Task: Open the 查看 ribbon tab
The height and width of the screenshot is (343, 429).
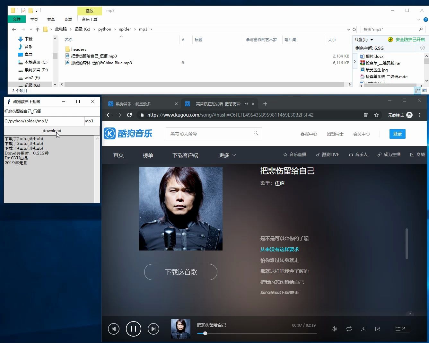Action: [x=68, y=19]
